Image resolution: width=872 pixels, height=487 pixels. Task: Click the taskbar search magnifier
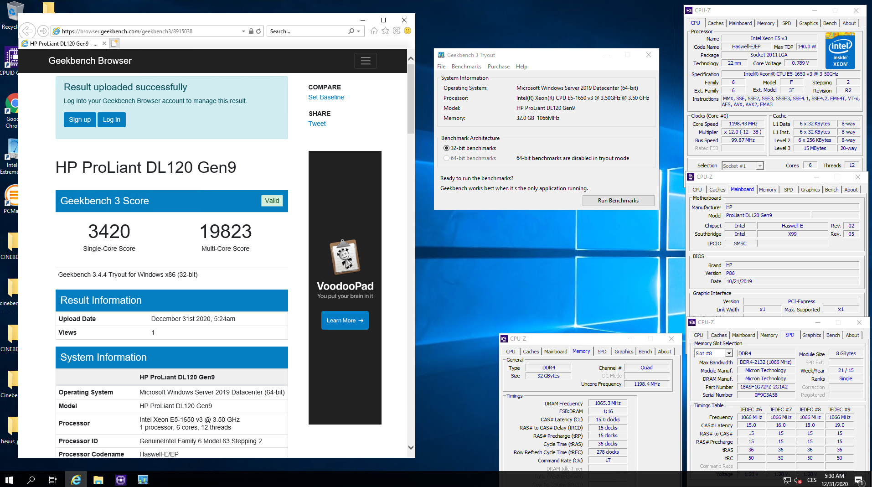[31, 480]
